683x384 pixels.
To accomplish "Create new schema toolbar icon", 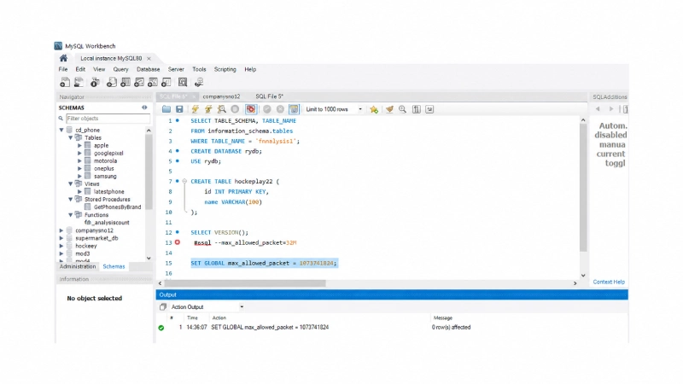I will [x=112, y=82].
